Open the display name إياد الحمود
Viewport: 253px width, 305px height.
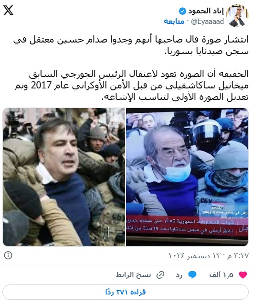tap(206, 11)
